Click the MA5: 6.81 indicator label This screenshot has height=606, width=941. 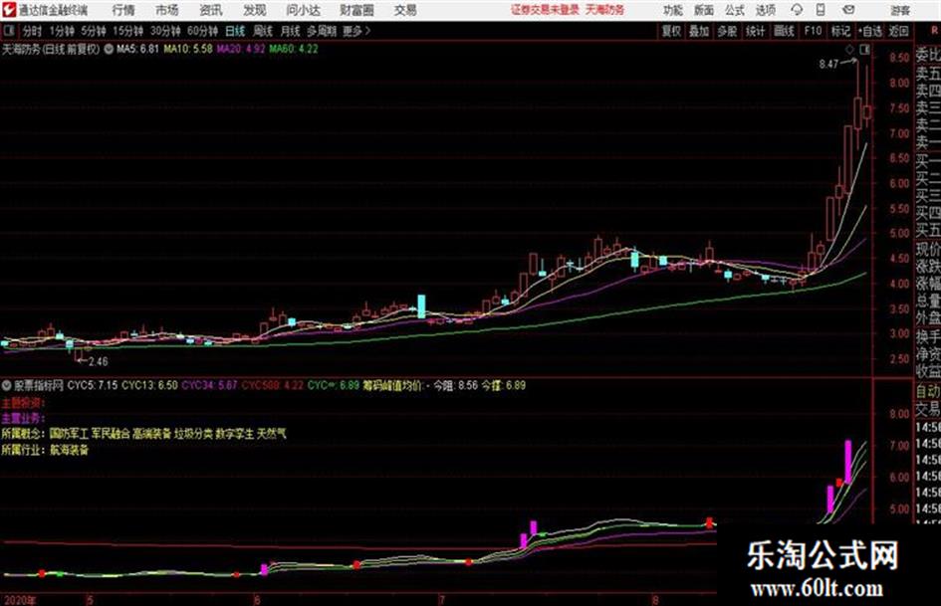(137, 49)
